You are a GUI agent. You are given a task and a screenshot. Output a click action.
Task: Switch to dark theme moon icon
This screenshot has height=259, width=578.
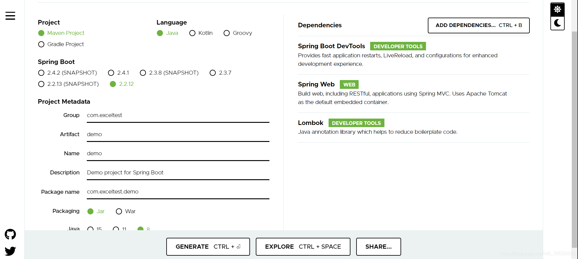click(557, 23)
